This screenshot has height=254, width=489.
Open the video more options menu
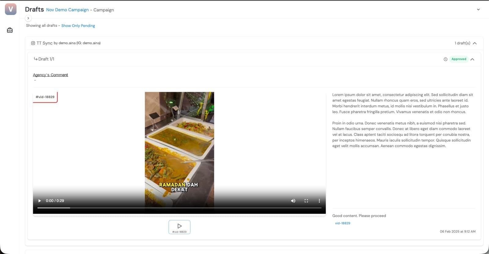[319, 201]
